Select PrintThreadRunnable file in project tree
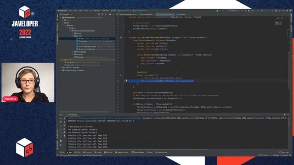The image size is (294, 165). click(x=87, y=46)
